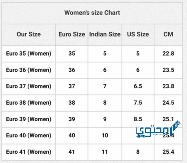
Task: Select the Euro 35 (Women) row label
Action: (29, 53)
